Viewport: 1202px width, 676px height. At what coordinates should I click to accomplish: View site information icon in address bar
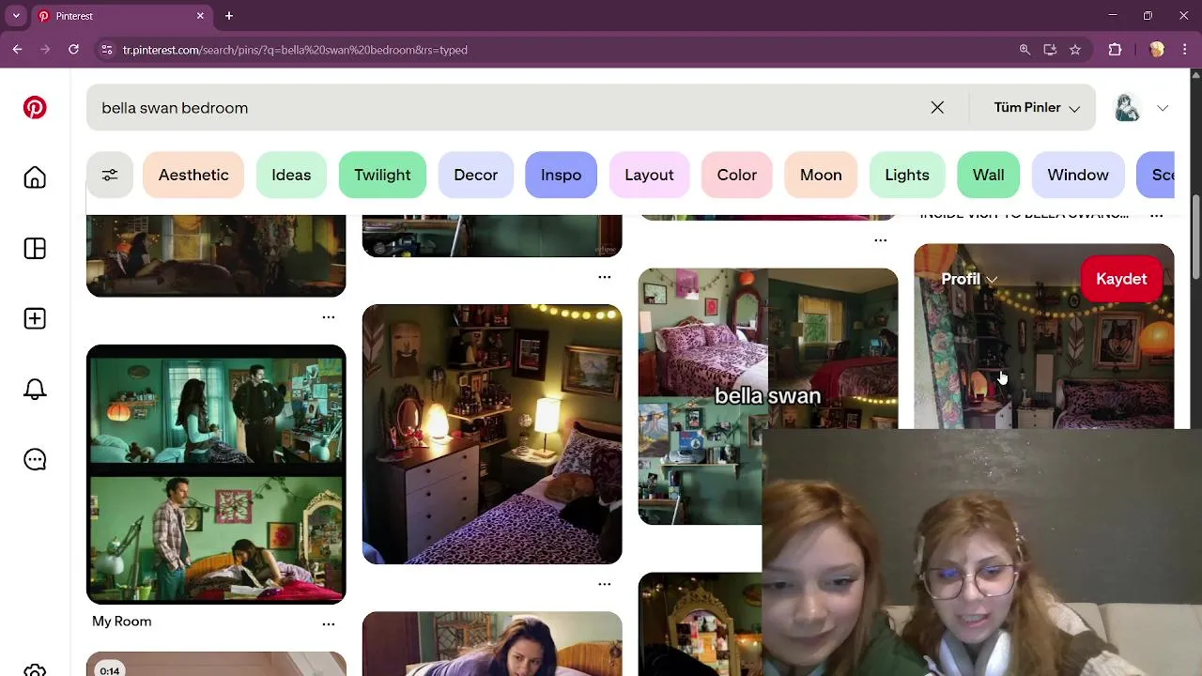coord(107,50)
